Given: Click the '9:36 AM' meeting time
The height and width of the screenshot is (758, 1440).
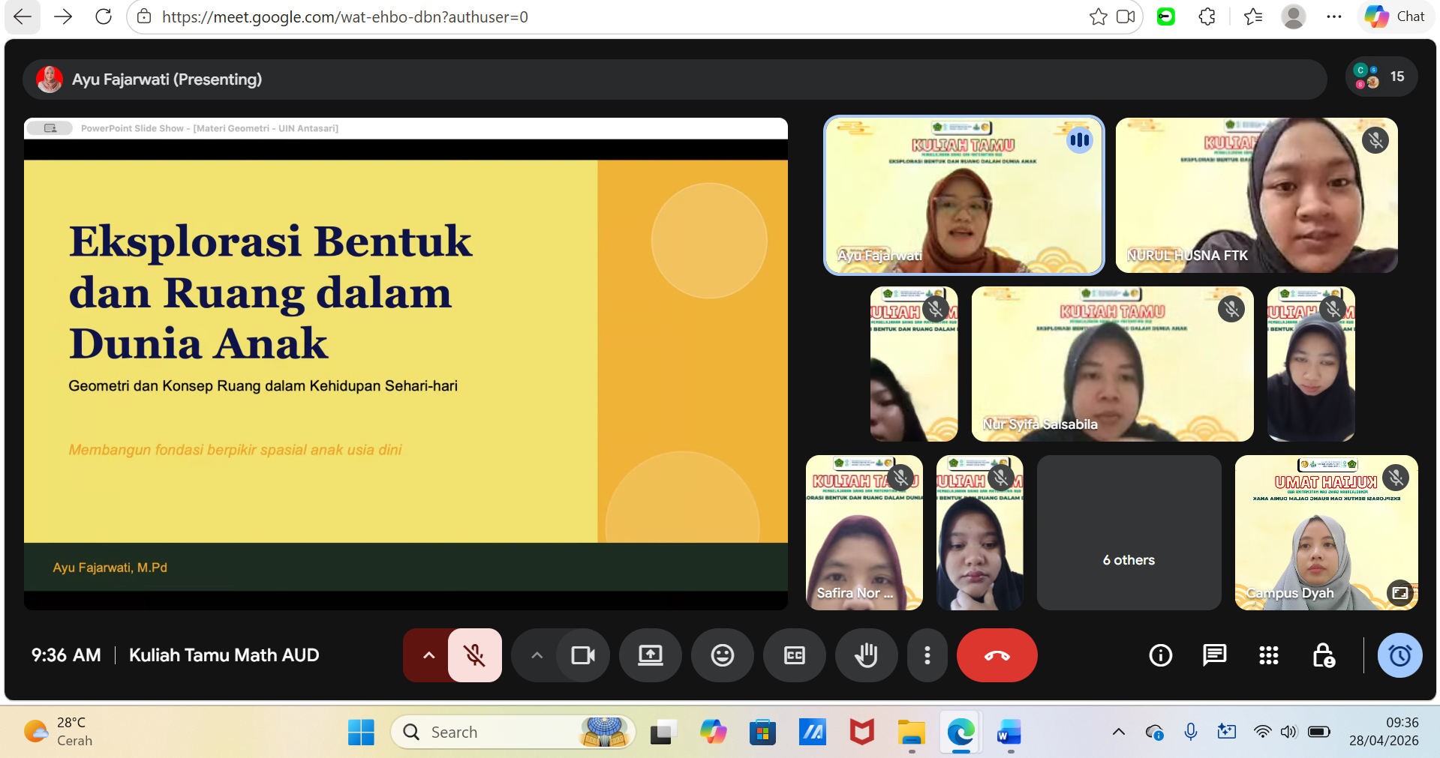Looking at the screenshot, I should pyautogui.click(x=66, y=655).
